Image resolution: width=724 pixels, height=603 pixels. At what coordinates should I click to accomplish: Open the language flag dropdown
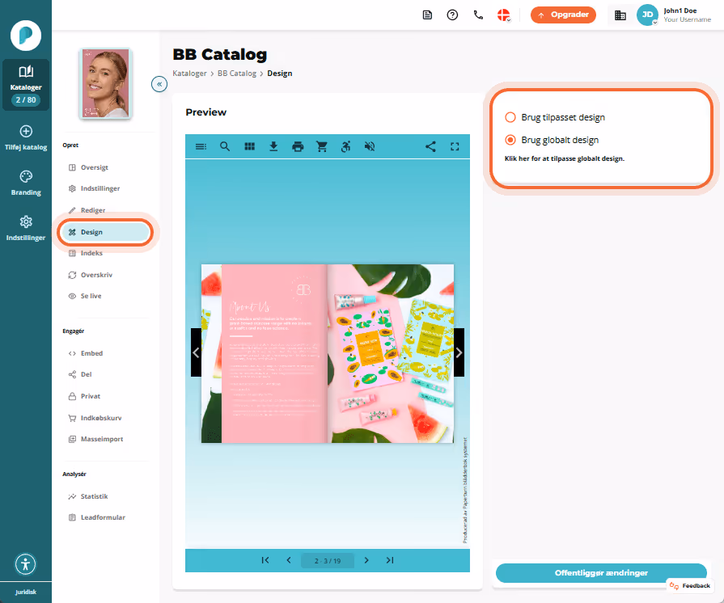[504, 15]
